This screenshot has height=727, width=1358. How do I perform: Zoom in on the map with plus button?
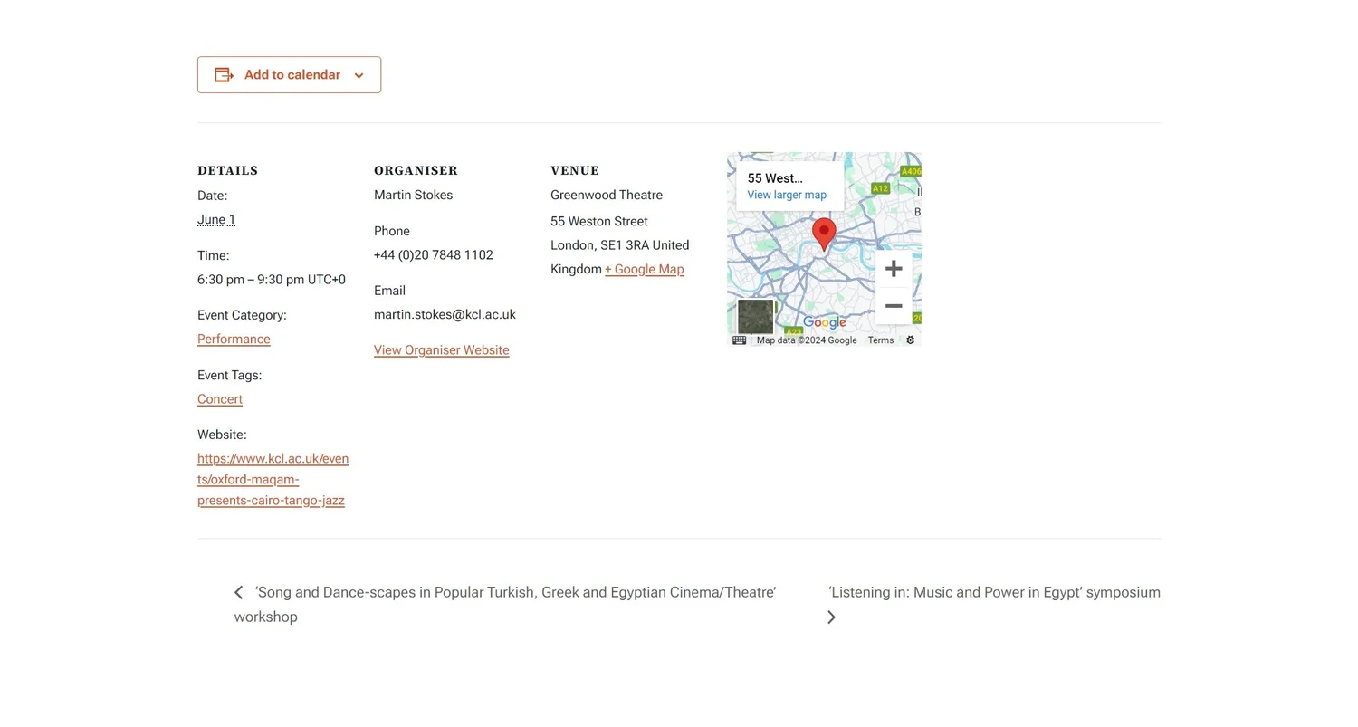[x=894, y=269]
